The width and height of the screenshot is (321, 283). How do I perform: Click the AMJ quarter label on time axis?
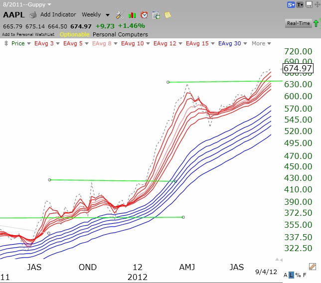[187, 267]
